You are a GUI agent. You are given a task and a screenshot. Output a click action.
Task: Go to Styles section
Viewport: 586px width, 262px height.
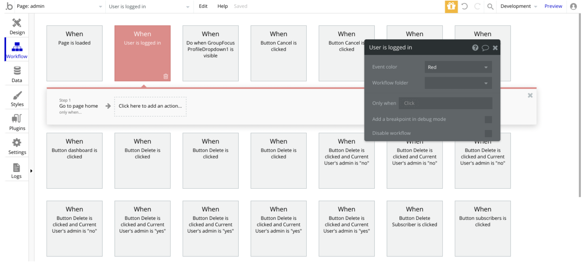tap(17, 98)
